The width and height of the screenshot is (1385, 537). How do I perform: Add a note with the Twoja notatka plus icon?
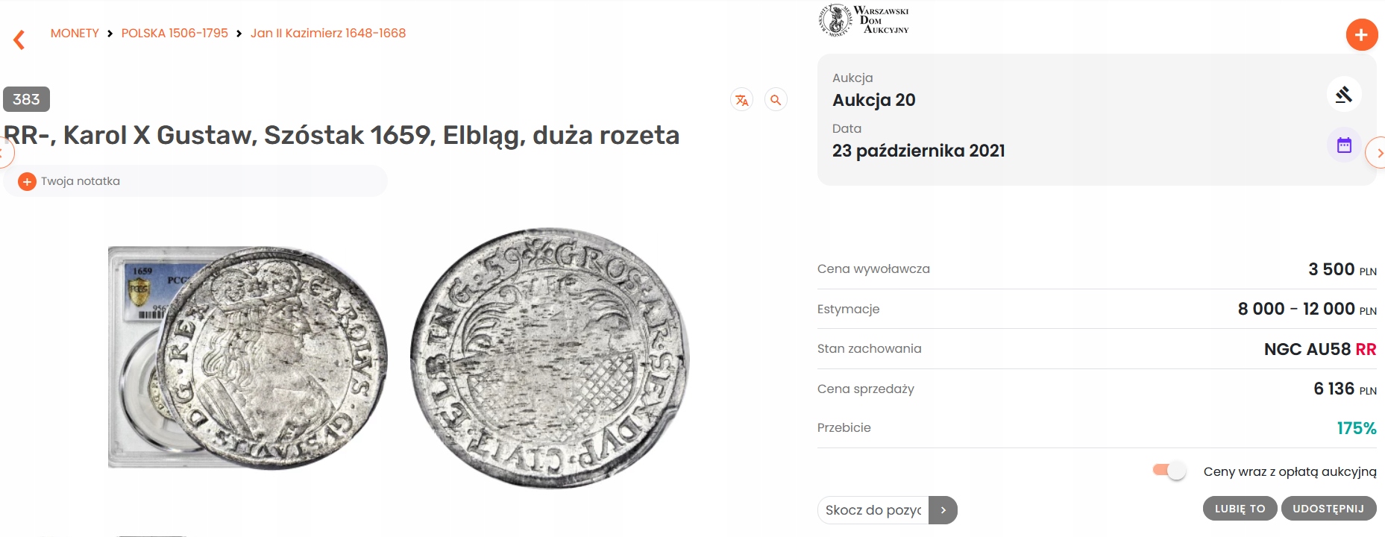coord(27,181)
